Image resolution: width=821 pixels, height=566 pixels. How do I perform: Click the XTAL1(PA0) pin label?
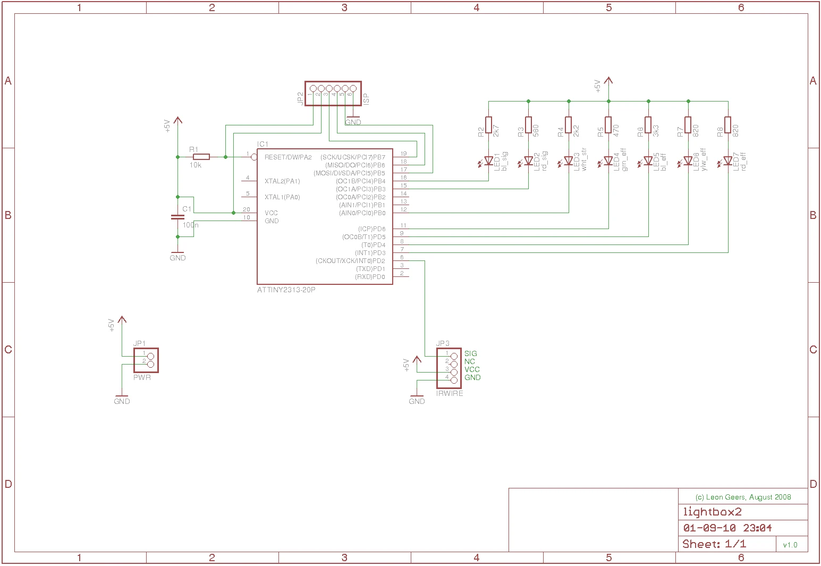[x=282, y=197]
